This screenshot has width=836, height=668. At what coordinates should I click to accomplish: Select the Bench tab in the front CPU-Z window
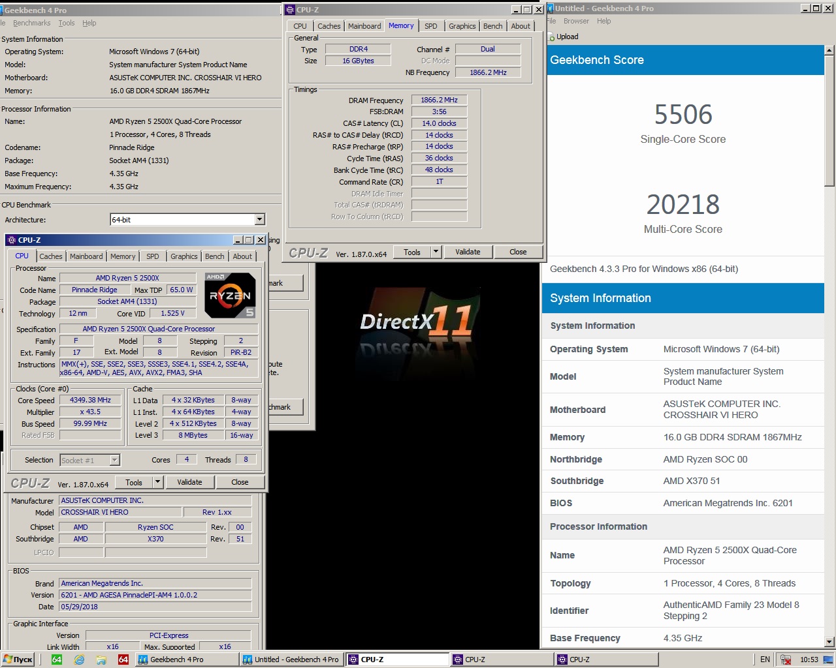tap(215, 256)
